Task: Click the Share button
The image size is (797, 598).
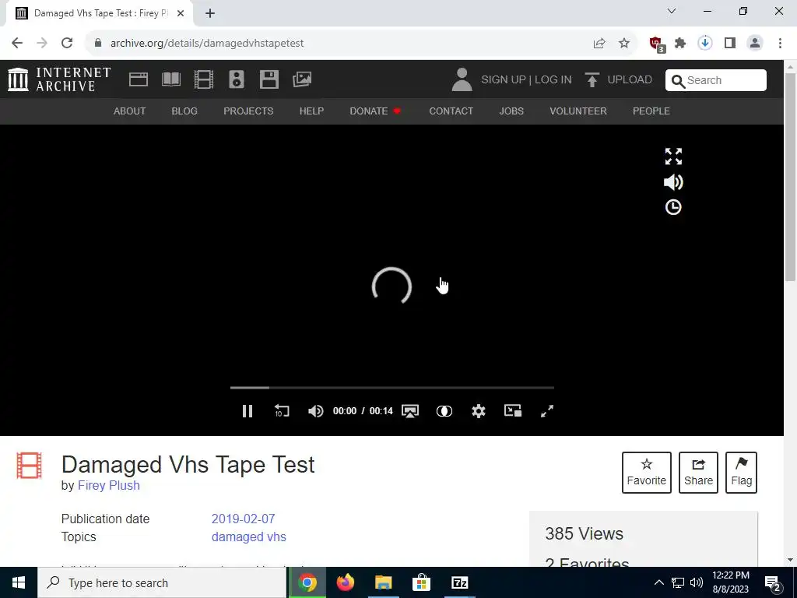Action: tap(698, 473)
